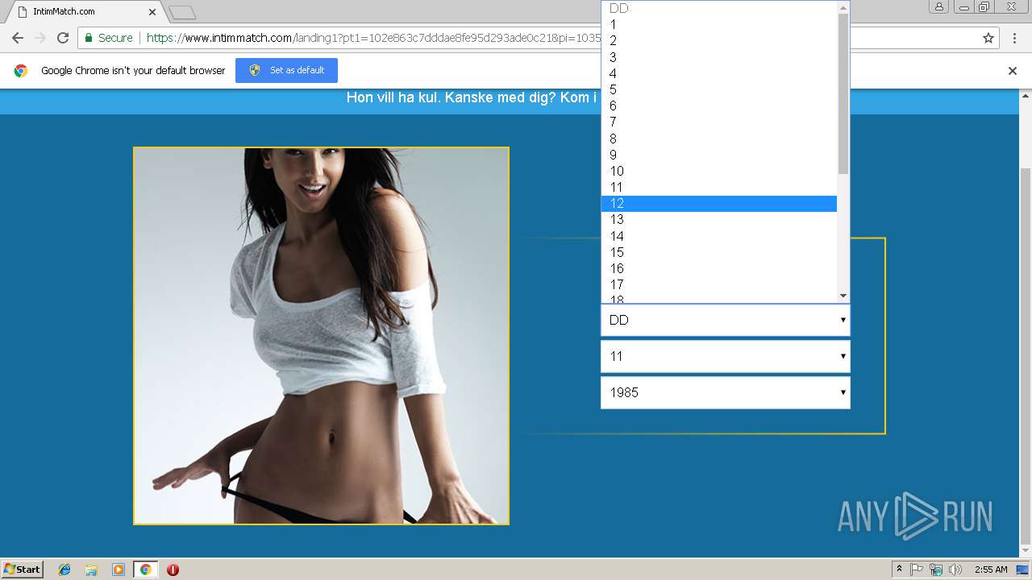Show hidden system tray icons
This screenshot has width=1032, height=580.
coord(899,570)
